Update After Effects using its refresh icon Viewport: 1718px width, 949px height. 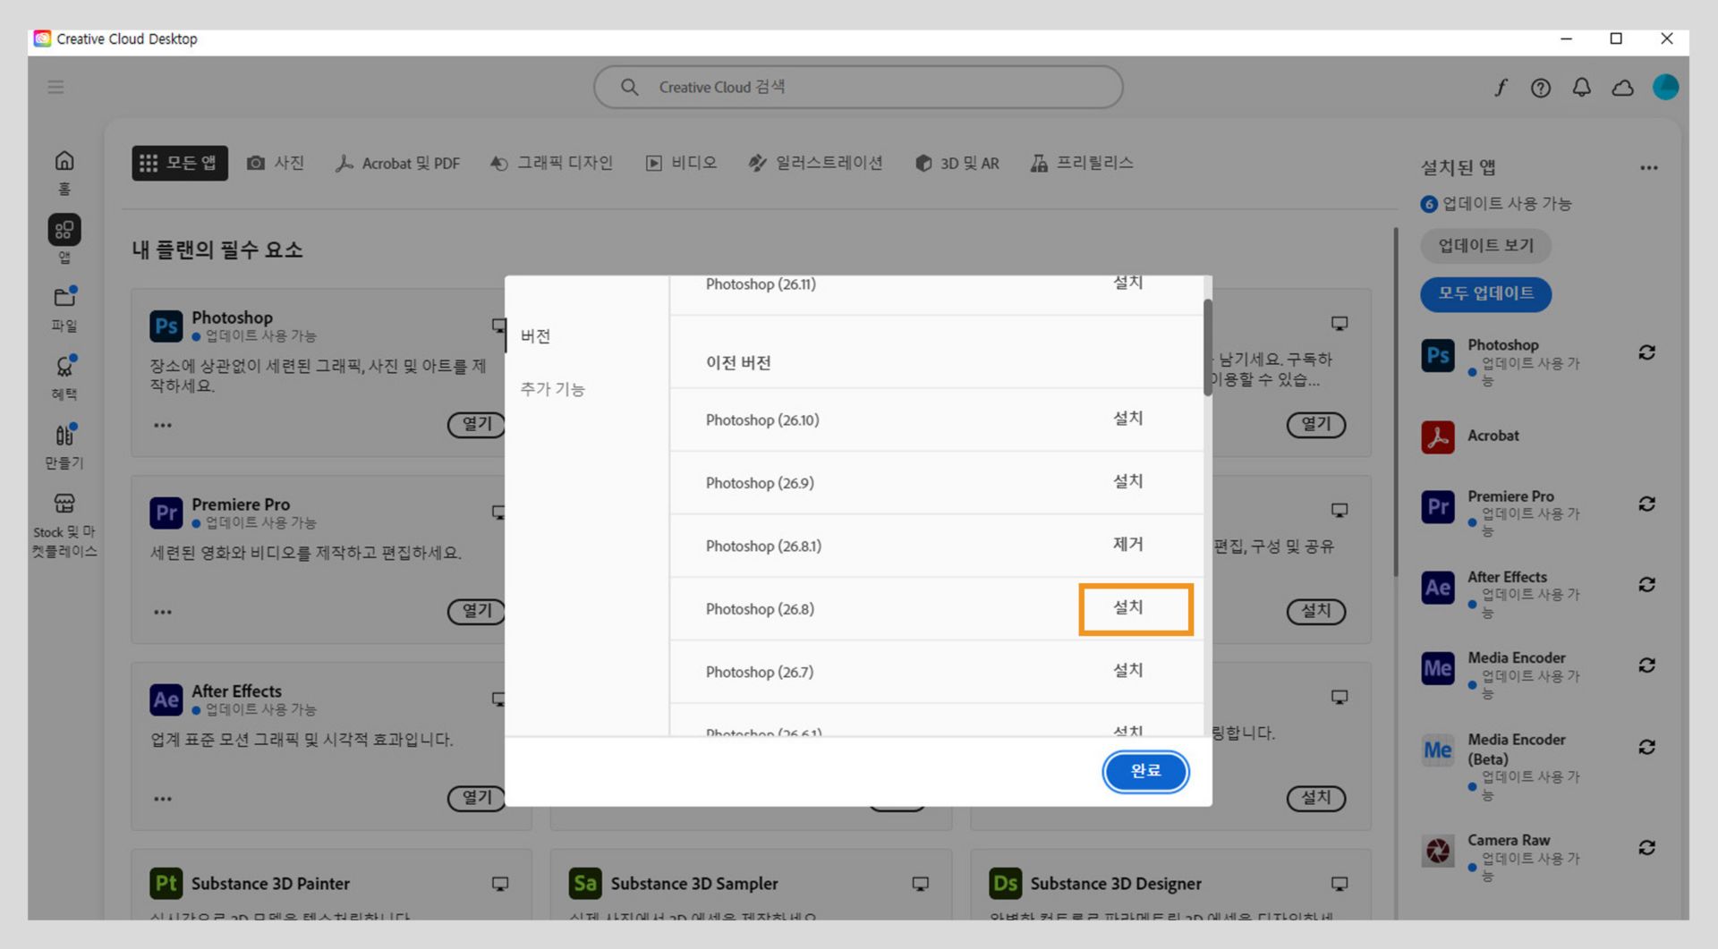pos(1646,584)
